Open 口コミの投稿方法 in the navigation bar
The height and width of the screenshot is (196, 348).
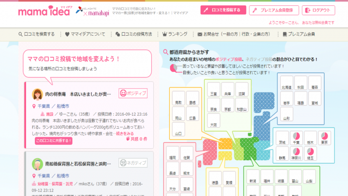[x=134, y=34]
